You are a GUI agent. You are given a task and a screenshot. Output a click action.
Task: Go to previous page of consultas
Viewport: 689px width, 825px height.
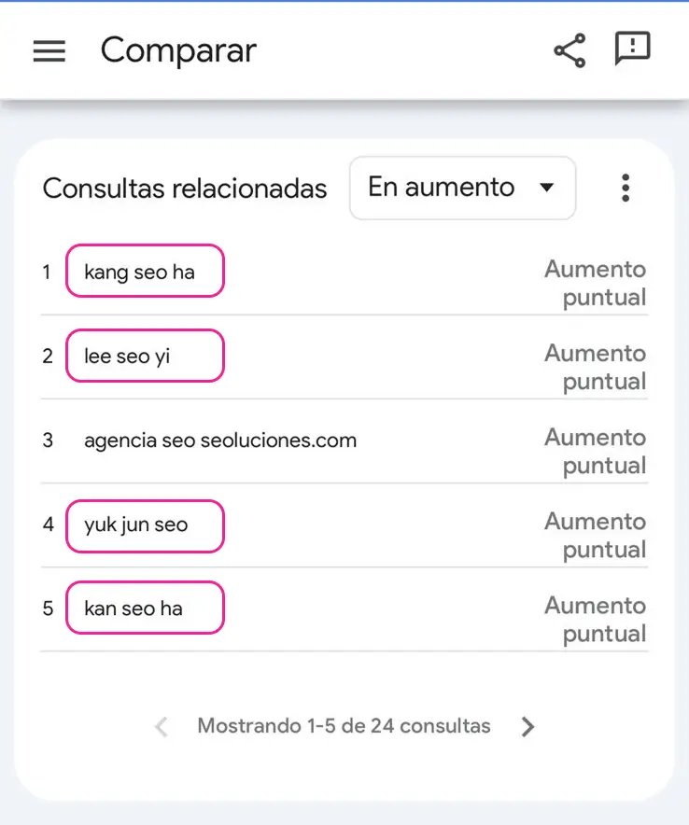click(x=162, y=727)
